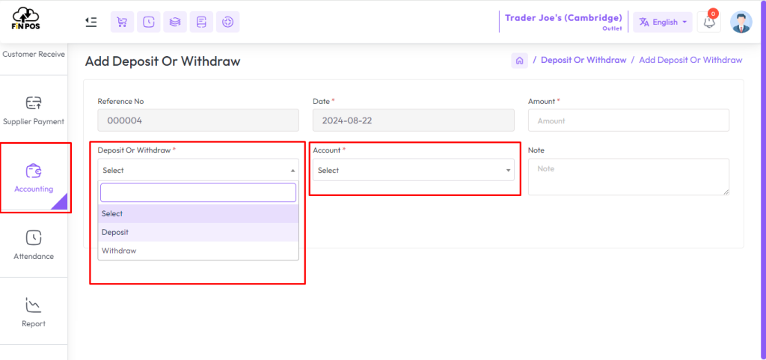Image resolution: width=766 pixels, height=360 pixels.
Task: Click the clock toolbar icon
Action: 149,22
